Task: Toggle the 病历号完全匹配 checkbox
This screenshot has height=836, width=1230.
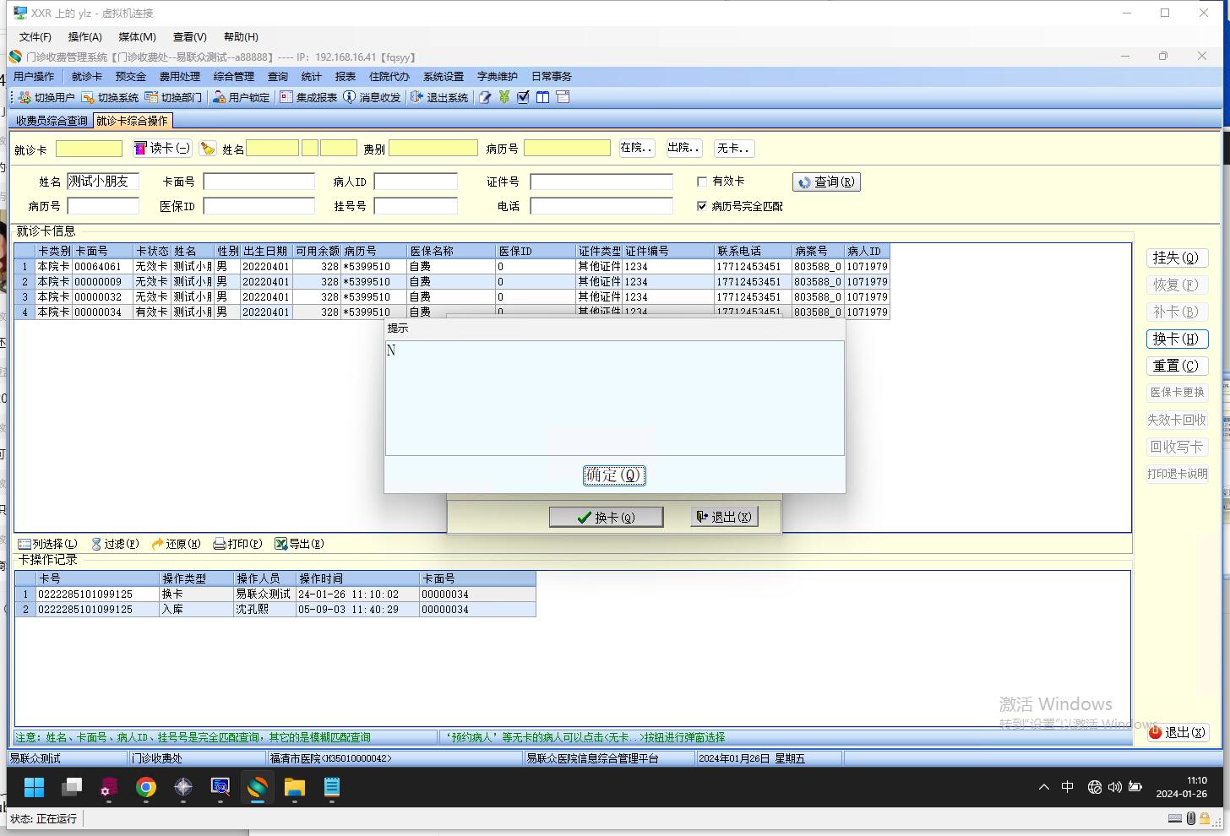Action: (x=702, y=206)
